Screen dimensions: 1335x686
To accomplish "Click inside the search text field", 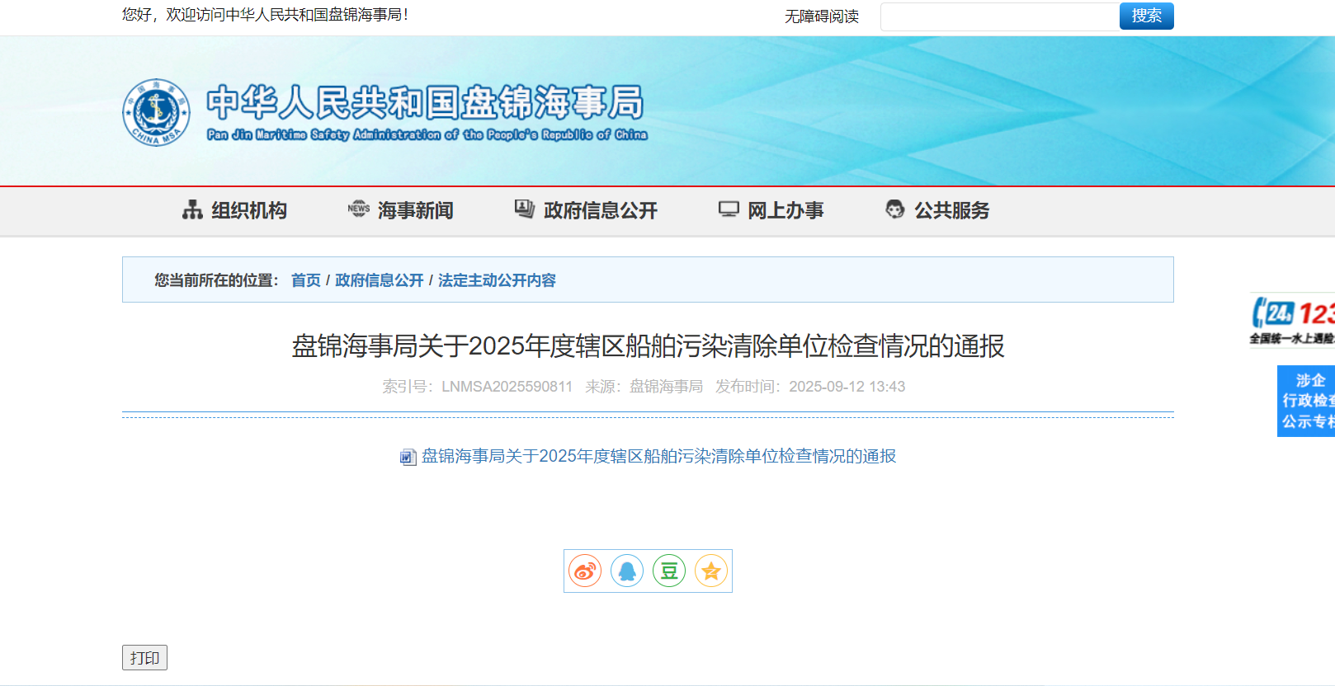I will coord(999,16).
